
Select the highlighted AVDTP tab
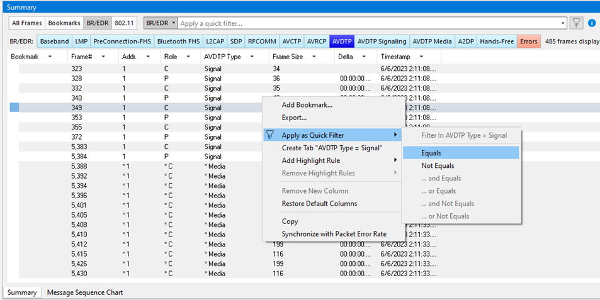click(342, 42)
